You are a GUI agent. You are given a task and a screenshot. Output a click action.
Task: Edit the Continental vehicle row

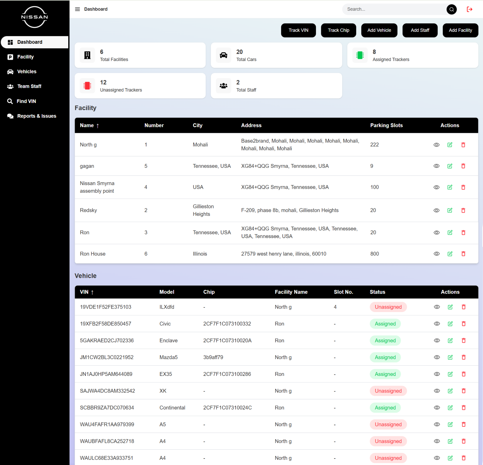[450, 408]
